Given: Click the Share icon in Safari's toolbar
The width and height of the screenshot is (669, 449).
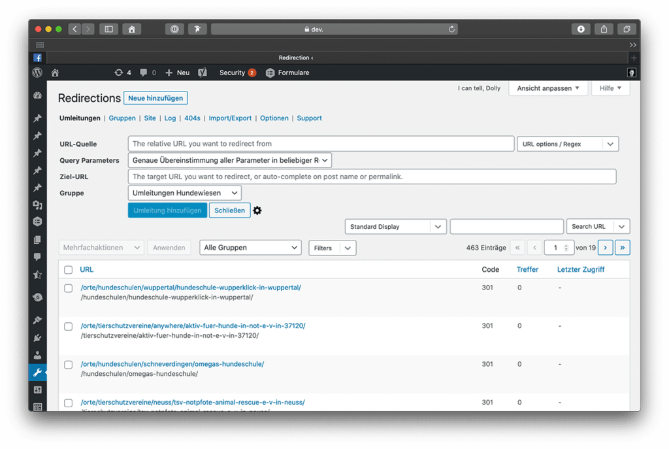Looking at the screenshot, I should tap(602, 29).
